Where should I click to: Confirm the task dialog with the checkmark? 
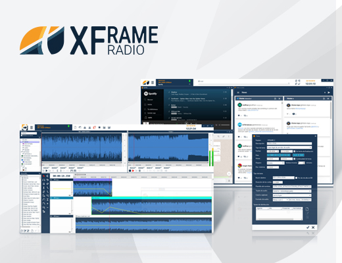click(x=308, y=227)
